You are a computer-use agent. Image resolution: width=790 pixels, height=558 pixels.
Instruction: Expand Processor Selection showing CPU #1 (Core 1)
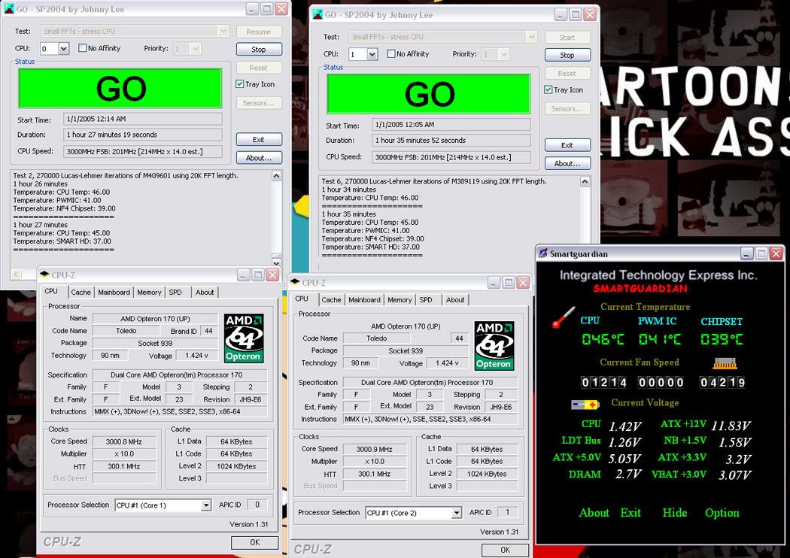coord(206,505)
